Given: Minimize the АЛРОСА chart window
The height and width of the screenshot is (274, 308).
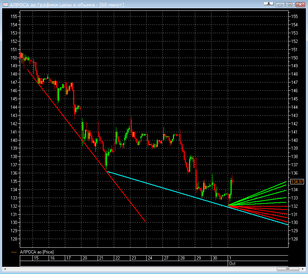Looking at the screenshot, I should pos(280,4).
